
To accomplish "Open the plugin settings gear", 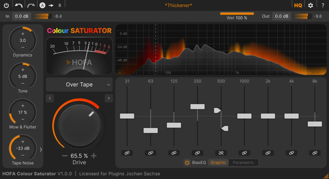I will pyautogui.click(x=310, y=5).
